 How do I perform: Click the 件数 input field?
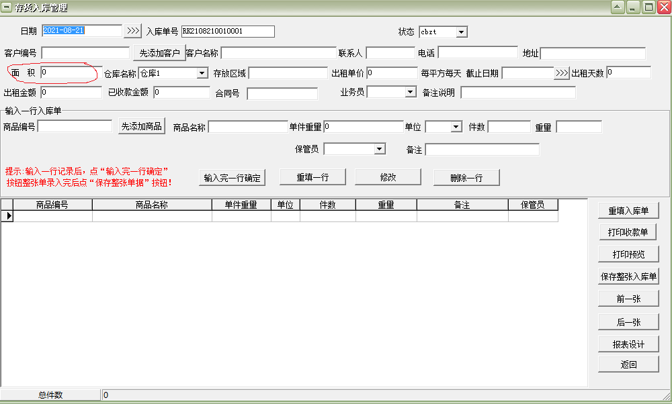click(509, 127)
